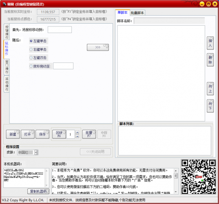Click the machine code box up arrow
The width and height of the screenshot is (219, 204).
pyautogui.click(x=46, y=171)
